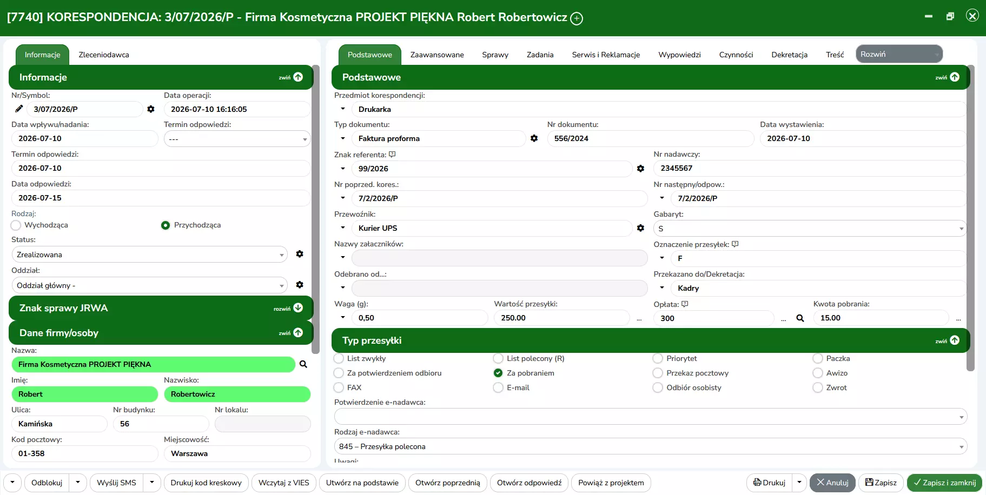Screen dimensions: 986x495
Task: Click Otwórz poprzednią button
Action: coord(448,483)
